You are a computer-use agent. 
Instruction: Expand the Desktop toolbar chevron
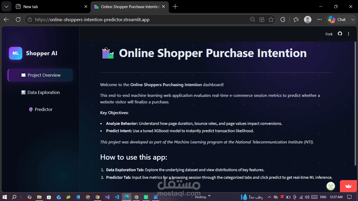click(209, 196)
